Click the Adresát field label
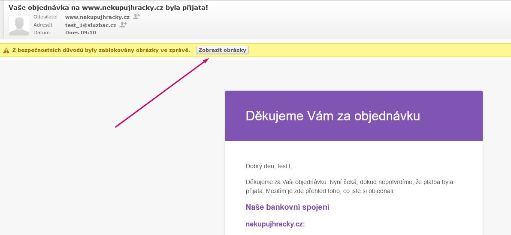 [43, 25]
